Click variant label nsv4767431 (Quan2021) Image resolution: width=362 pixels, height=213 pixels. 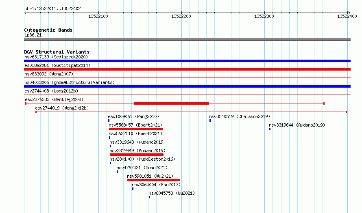[142, 168]
